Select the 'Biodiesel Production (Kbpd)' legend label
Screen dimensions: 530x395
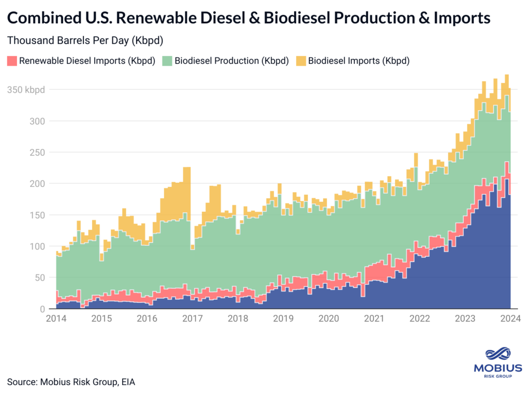point(232,61)
